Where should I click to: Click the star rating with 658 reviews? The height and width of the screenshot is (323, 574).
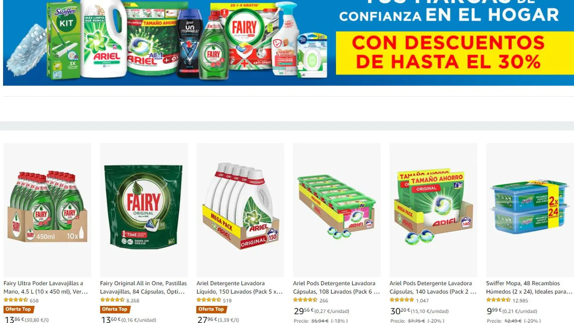tap(16, 300)
